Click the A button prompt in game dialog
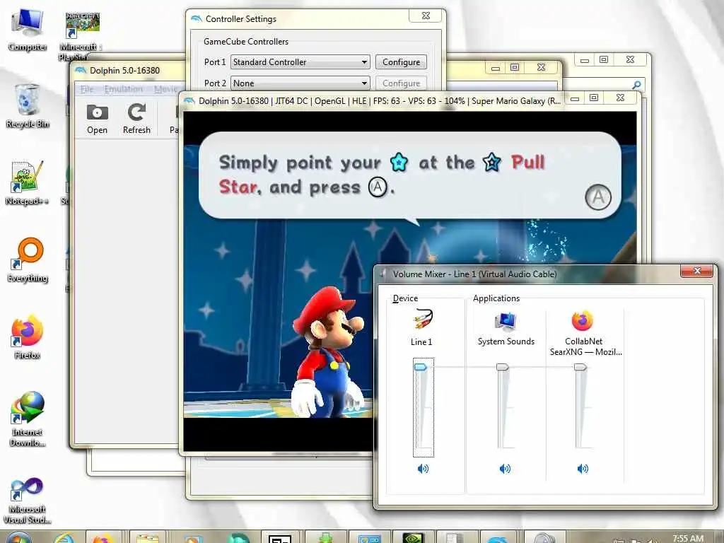This screenshot has height=543, width=724. coord(598,197)
